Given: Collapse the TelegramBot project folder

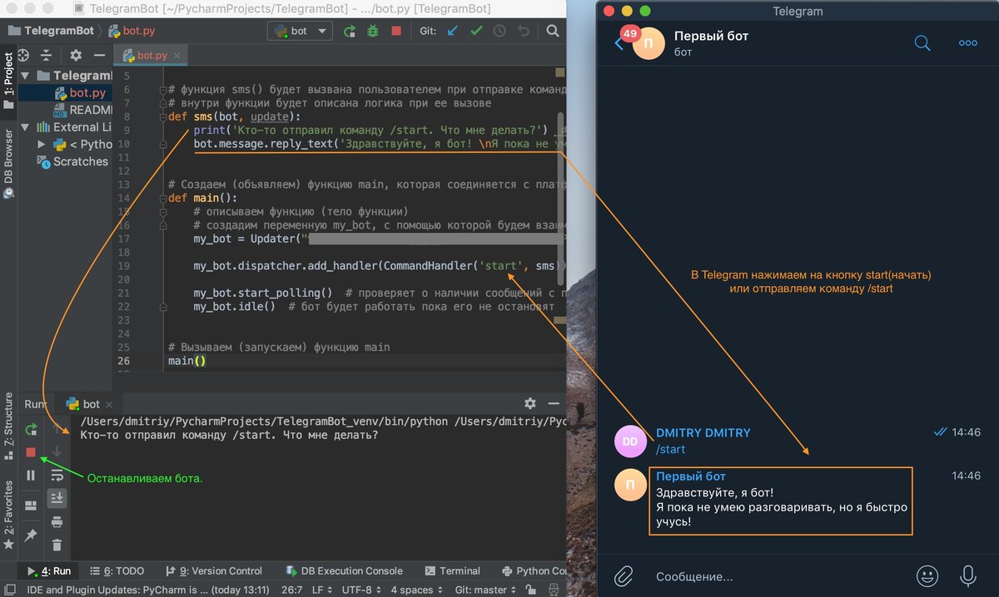Looking at the screenshot, I should point(27,75).
